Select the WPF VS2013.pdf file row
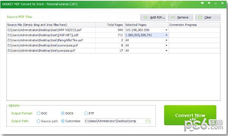This screenshot has height=136, width=228. click(x=113, y=30)
